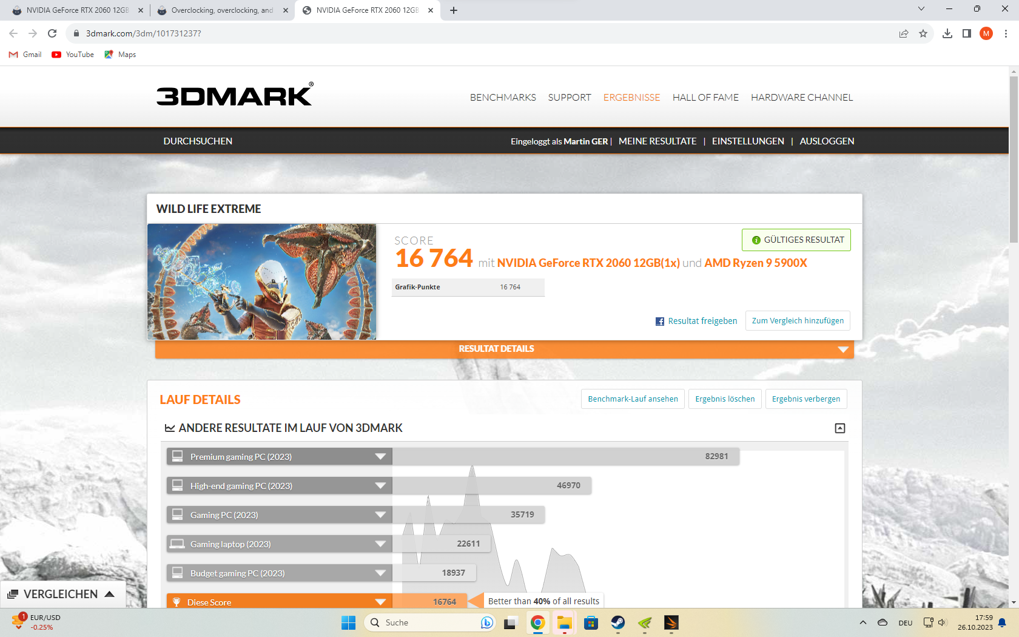Open HARDWARE CHANNEL page

tap(802, 98)
